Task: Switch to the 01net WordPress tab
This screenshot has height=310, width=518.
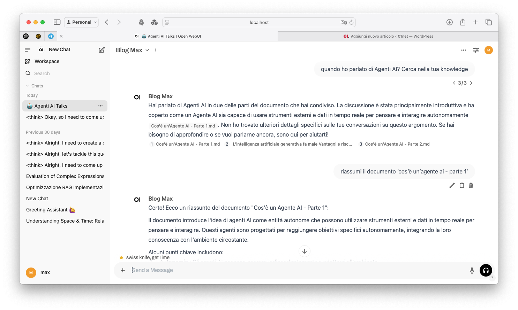Action: tap(388, 36)
